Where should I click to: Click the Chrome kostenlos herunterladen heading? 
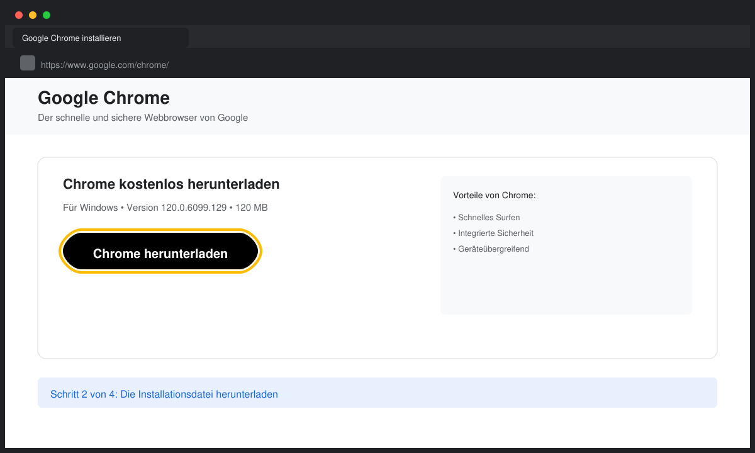coord(171,184)
